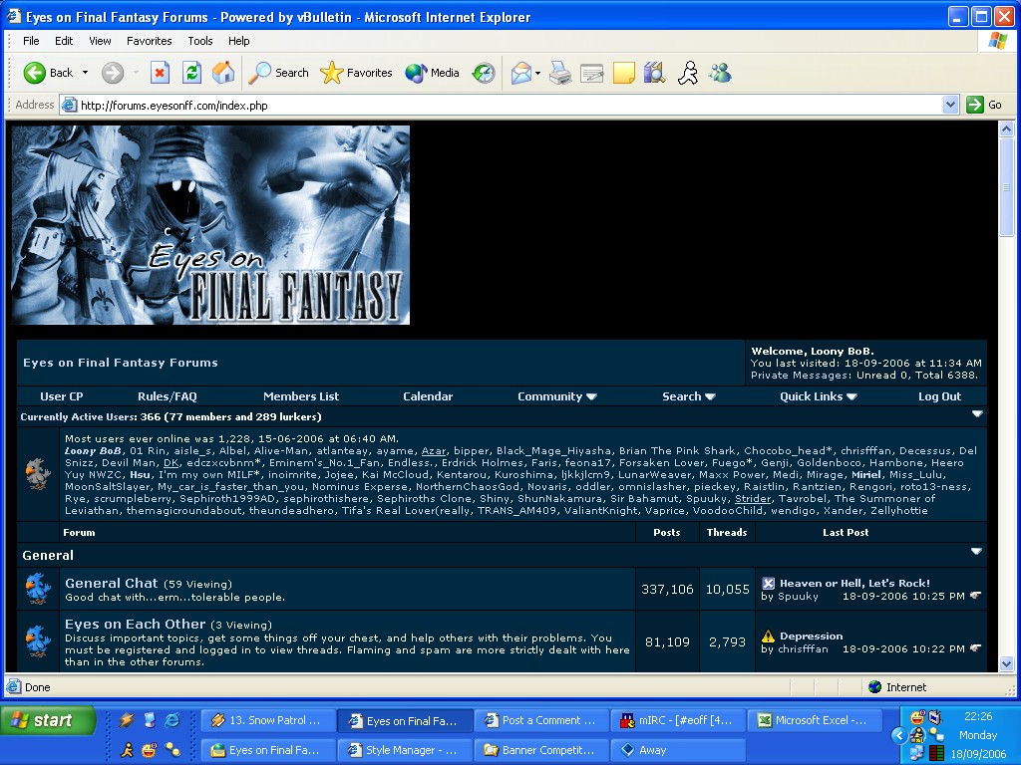This screenshot has width=1021, height=765.
Task: Switch to Style Manager taskbar window
Action: (x=405, y=749)
